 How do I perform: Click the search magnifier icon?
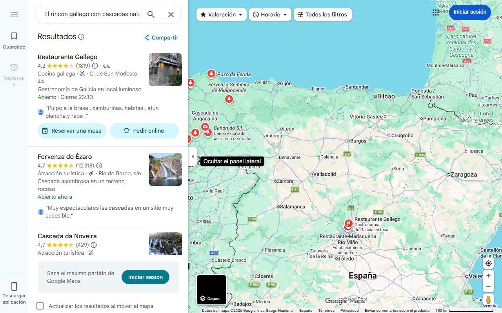pyautogui.click(x=151, y=14)
